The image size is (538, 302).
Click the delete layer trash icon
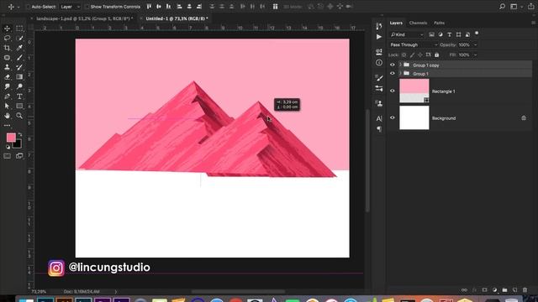point(525,290)
